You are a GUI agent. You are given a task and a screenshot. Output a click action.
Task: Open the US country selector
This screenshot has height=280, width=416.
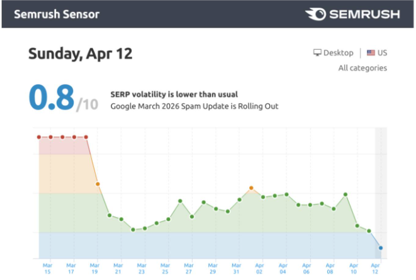pos(377,53)
